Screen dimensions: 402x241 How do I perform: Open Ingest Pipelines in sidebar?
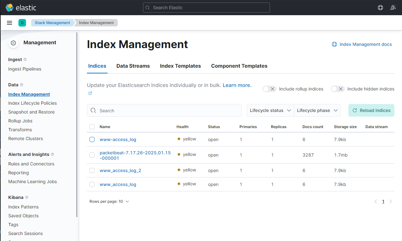pos(25,69)
